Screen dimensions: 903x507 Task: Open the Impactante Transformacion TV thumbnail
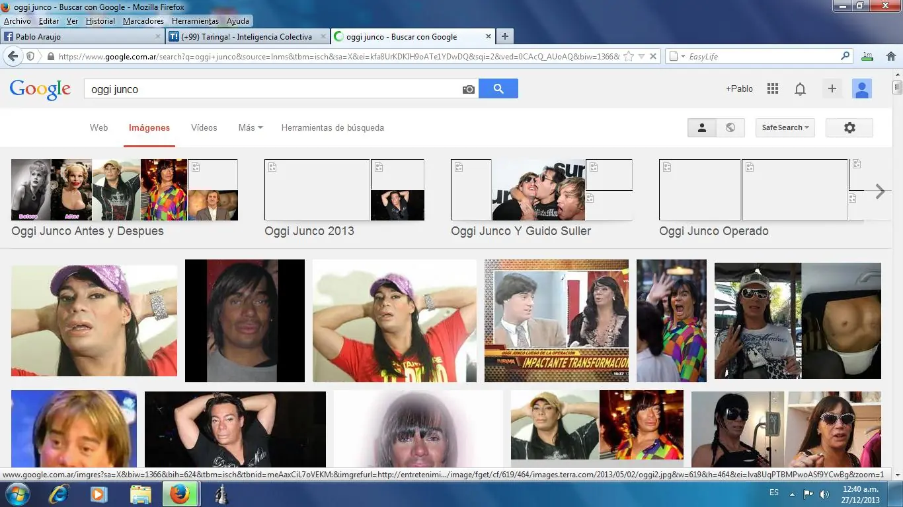pyautogui.click(x=557, y=321)
